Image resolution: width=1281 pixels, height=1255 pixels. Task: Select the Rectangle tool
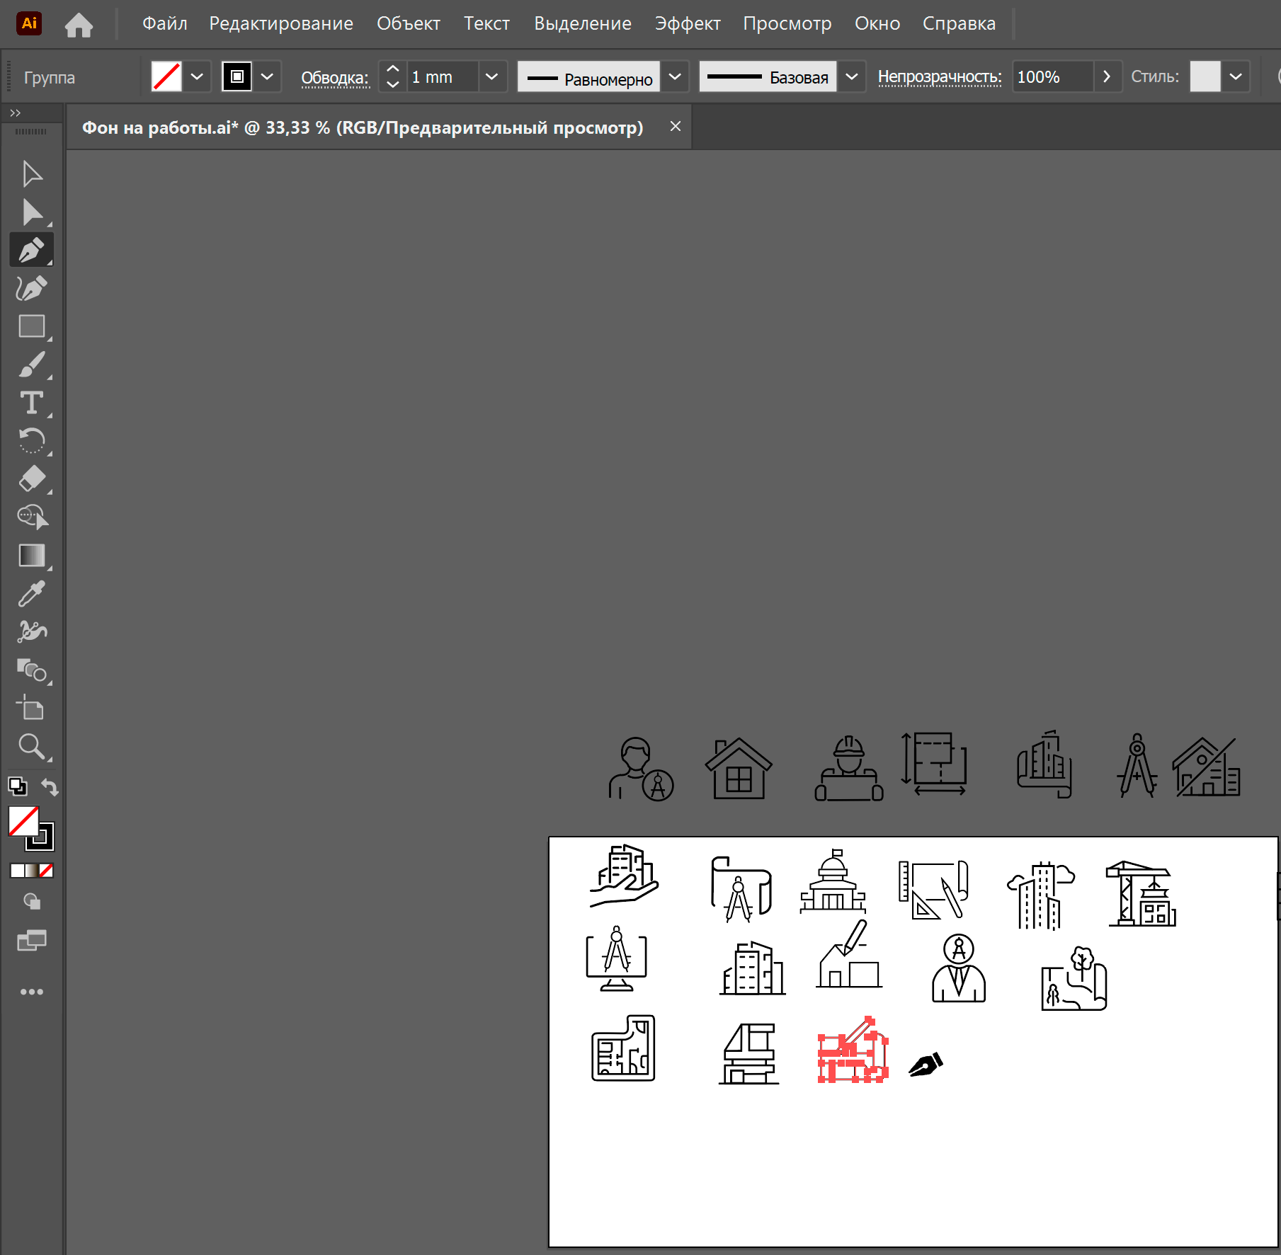[32, 326]
